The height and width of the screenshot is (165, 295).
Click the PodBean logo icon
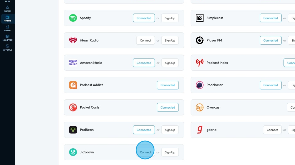point(73,130)
